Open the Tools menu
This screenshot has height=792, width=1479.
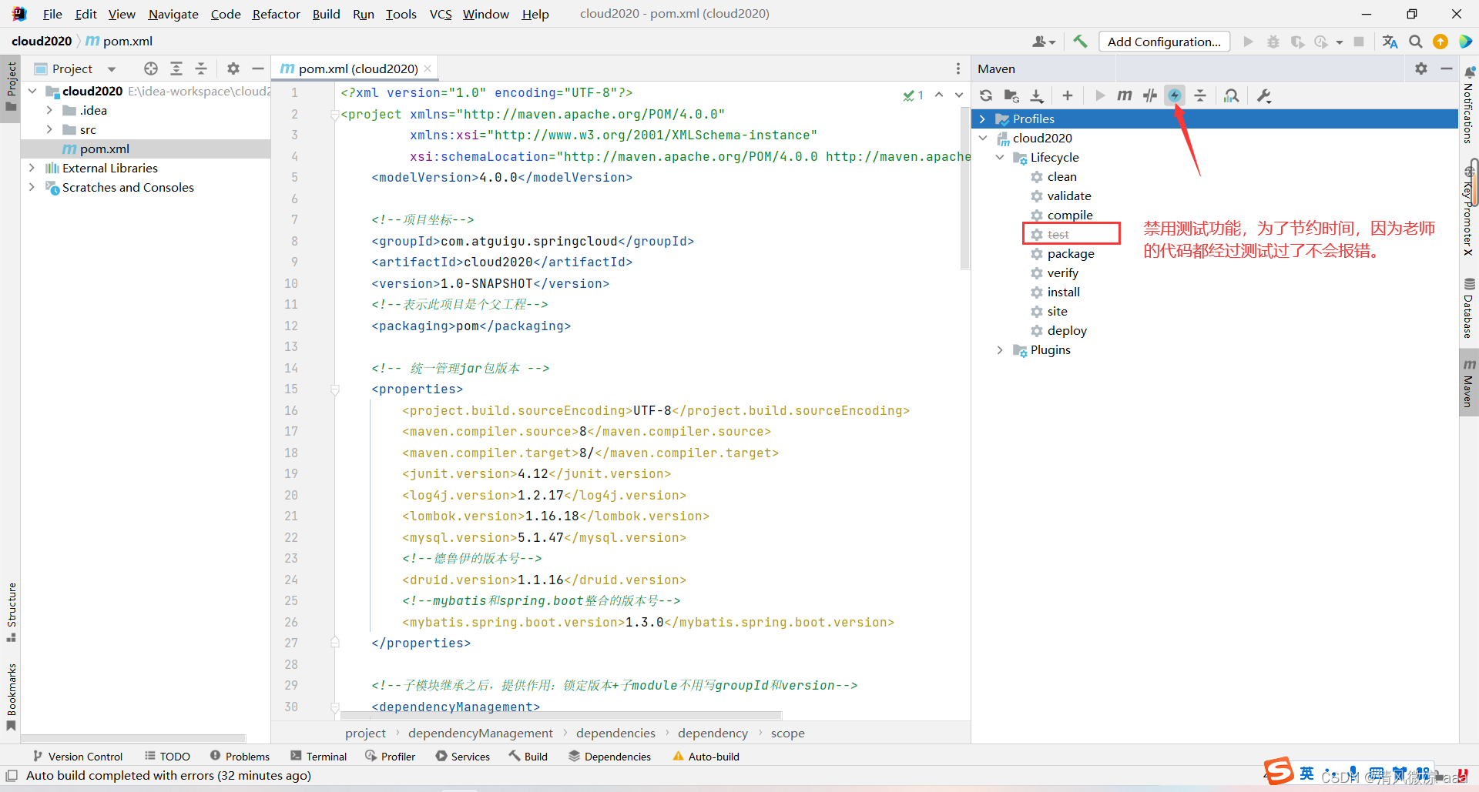(401, 14)
